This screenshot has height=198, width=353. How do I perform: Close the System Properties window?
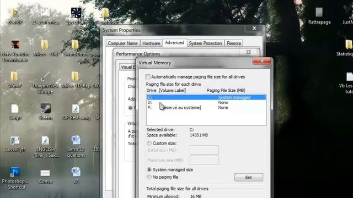254,28
